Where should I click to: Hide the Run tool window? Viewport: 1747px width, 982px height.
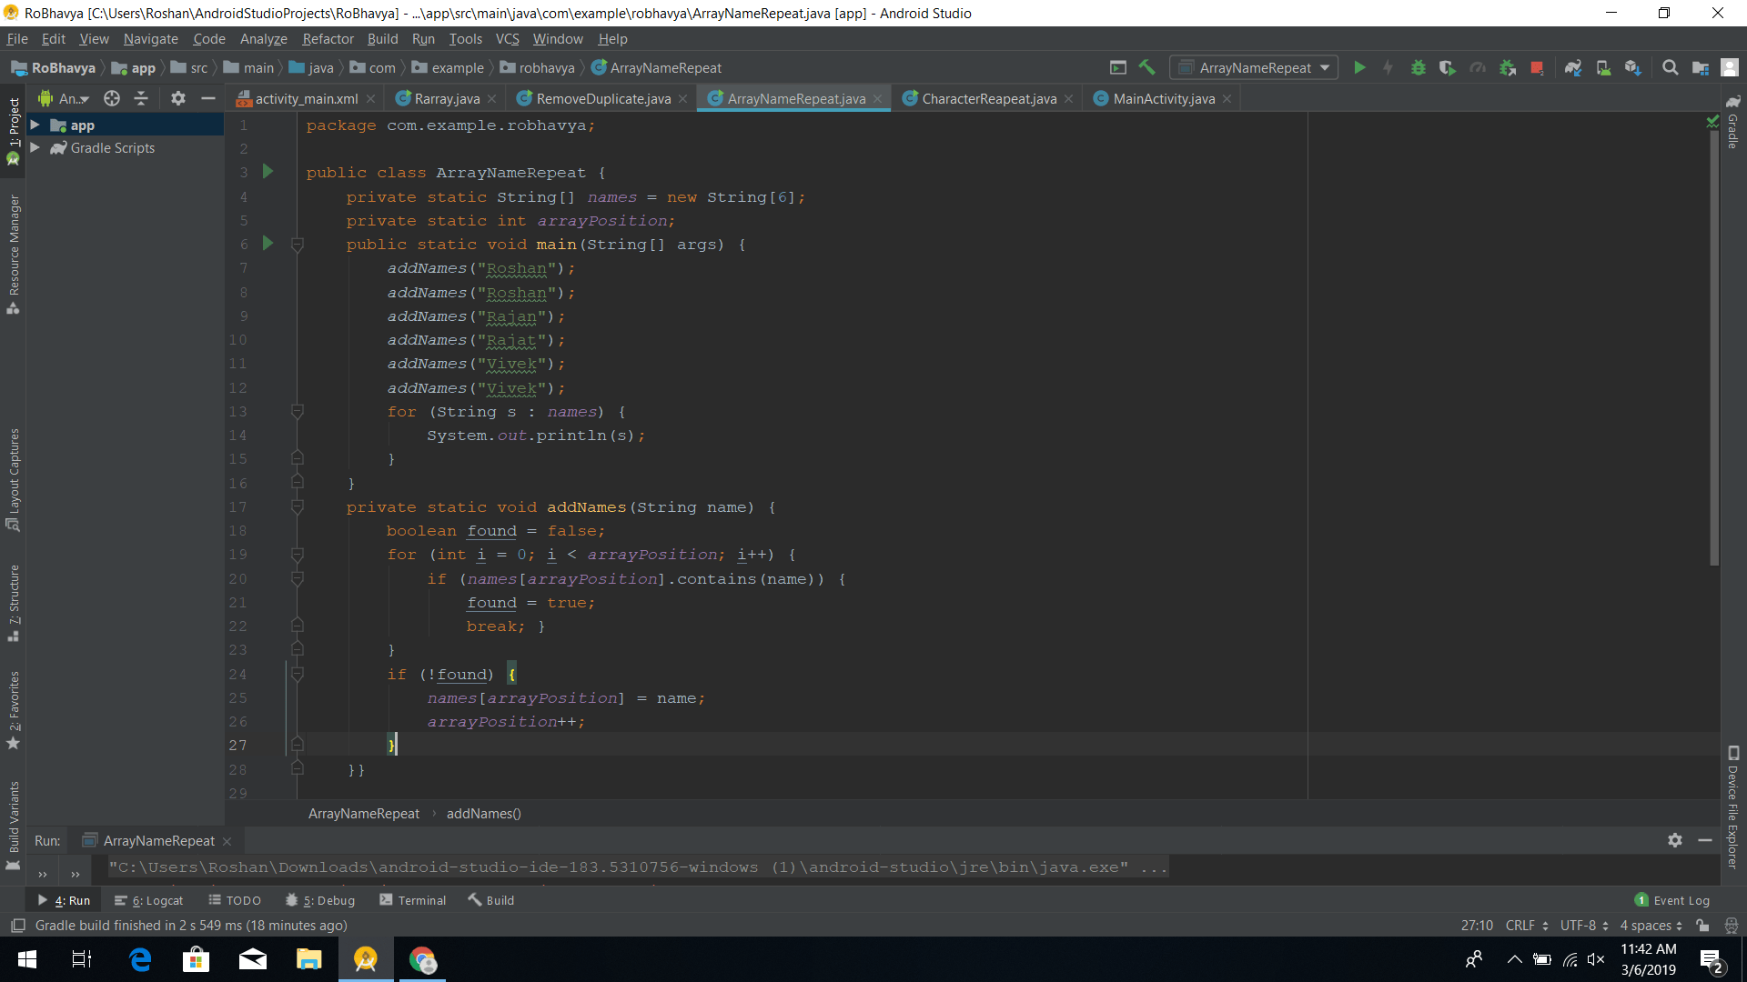(1705, 840)
